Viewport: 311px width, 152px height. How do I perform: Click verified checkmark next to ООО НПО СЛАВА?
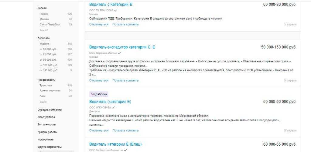[113, 107]
